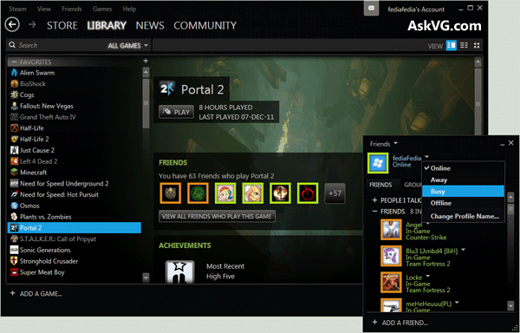Toggle the fediaFedia status dropdown arrow
The width and height of the screenshot is (520, 333).
426,157
